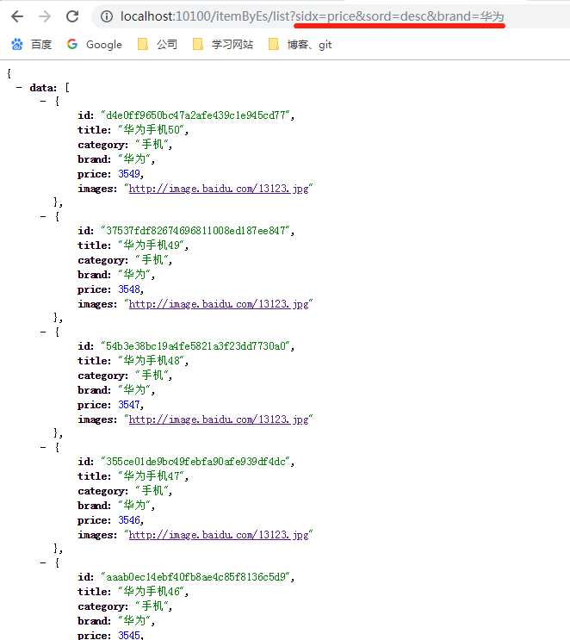Click the title value "华为手机48"
570x640 pixels.
coord(152,361)
